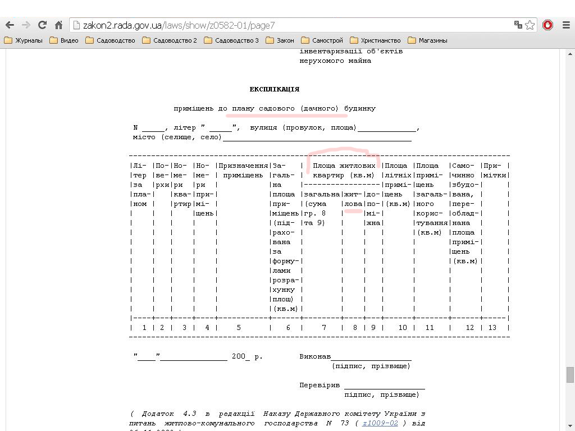Image resolution: width=575 pixels, height=431 pixels.
Task: Follow the z1009-02 hyperlink
Action: coord(380,423)
